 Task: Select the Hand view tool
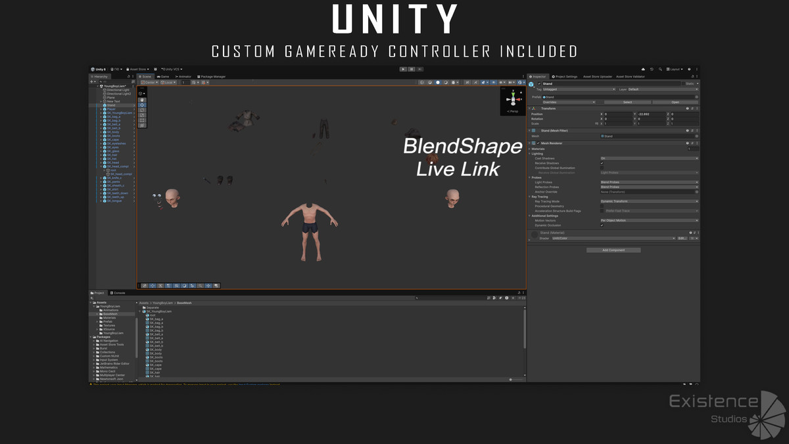(x=142, y=100)
